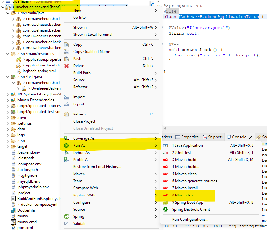Click the red Delete X icon
The image size is (267, 230).
click(x=67, y=66)
